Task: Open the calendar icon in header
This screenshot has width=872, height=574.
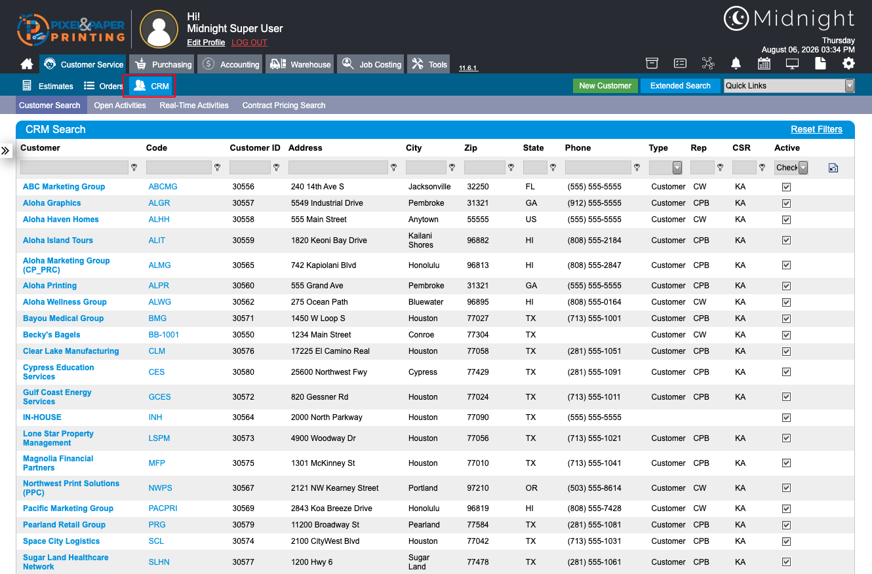Action: point(764,64)
